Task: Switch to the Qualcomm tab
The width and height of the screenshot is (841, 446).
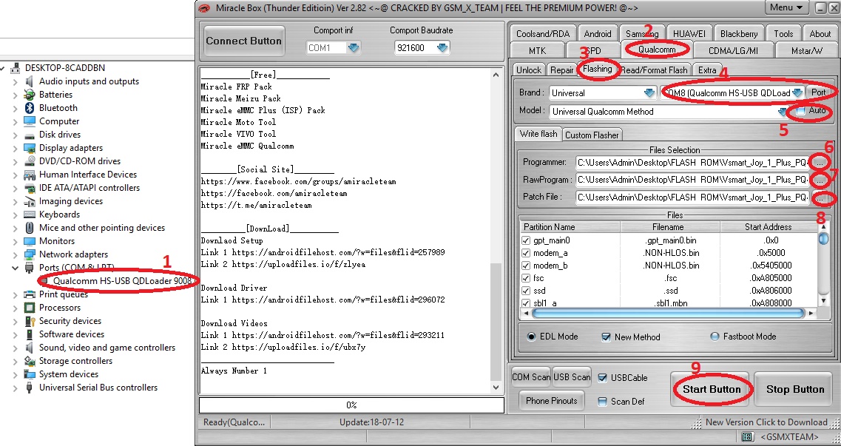Action: 656,50
